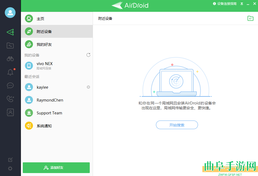Remove kaylee from recent conversations

pos(88,87)
